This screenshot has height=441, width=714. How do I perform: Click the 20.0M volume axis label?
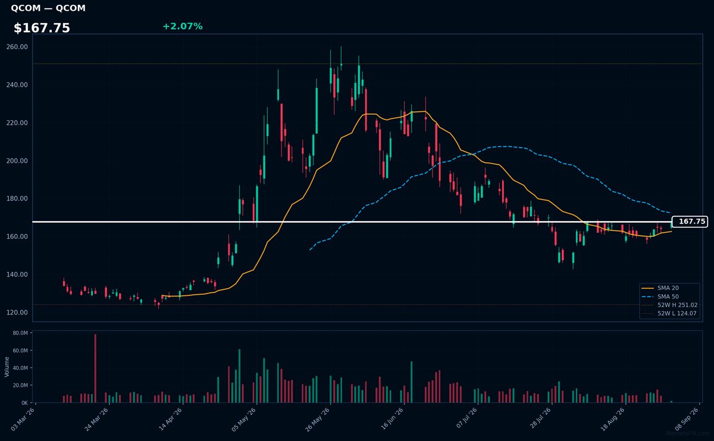pos(20,385)
